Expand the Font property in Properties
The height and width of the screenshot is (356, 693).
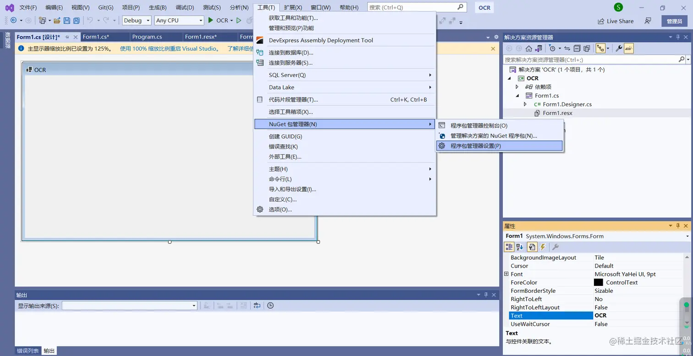click(506, 274)
